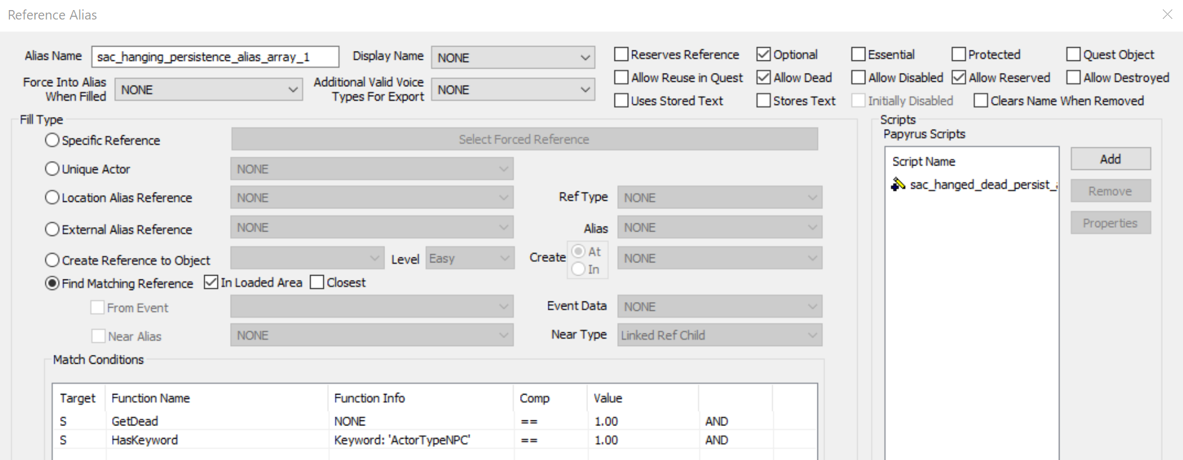1183x460 pixels.
Task: Choose External Alias Reference option
Action: [x=52, y=230]
